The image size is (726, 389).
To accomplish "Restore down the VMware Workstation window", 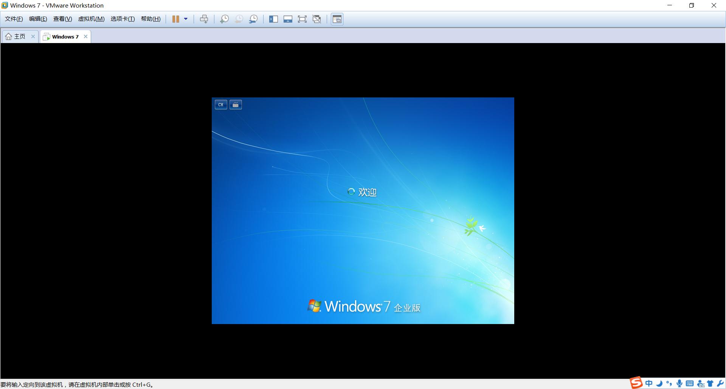I will (692, 5).
